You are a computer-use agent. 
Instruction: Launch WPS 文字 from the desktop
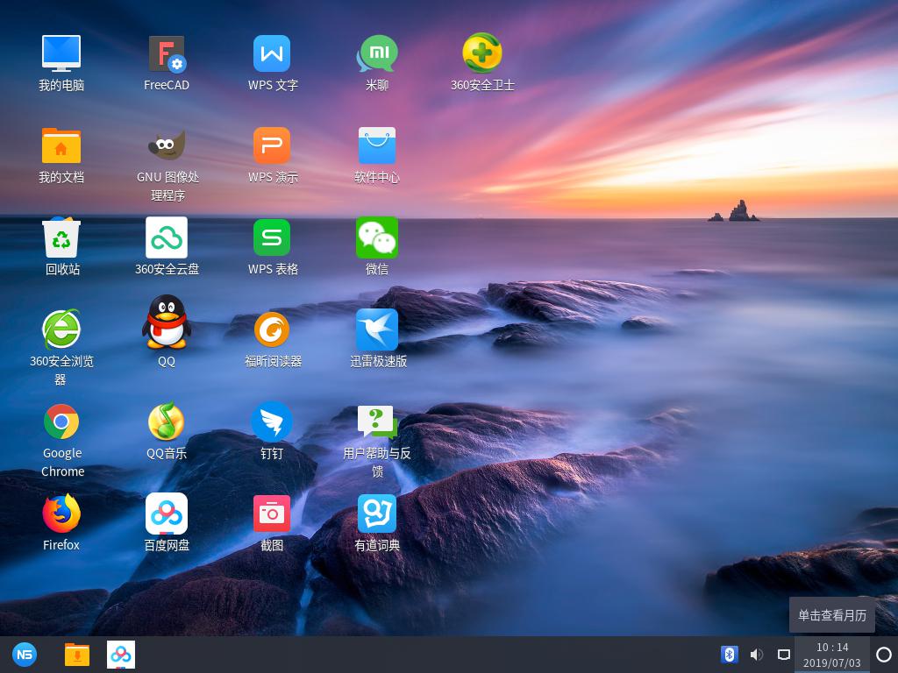pos(272,54)
